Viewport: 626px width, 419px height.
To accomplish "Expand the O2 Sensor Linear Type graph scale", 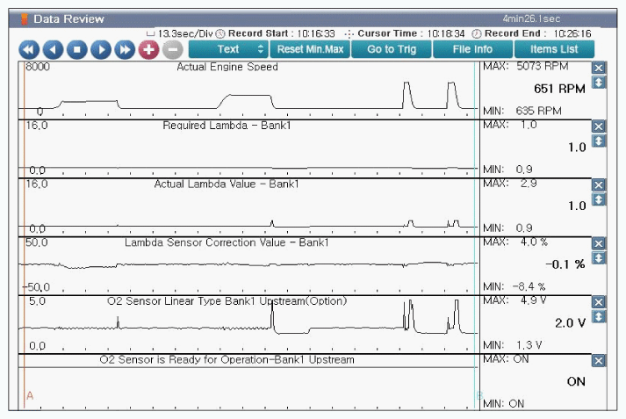I will 599,316.
